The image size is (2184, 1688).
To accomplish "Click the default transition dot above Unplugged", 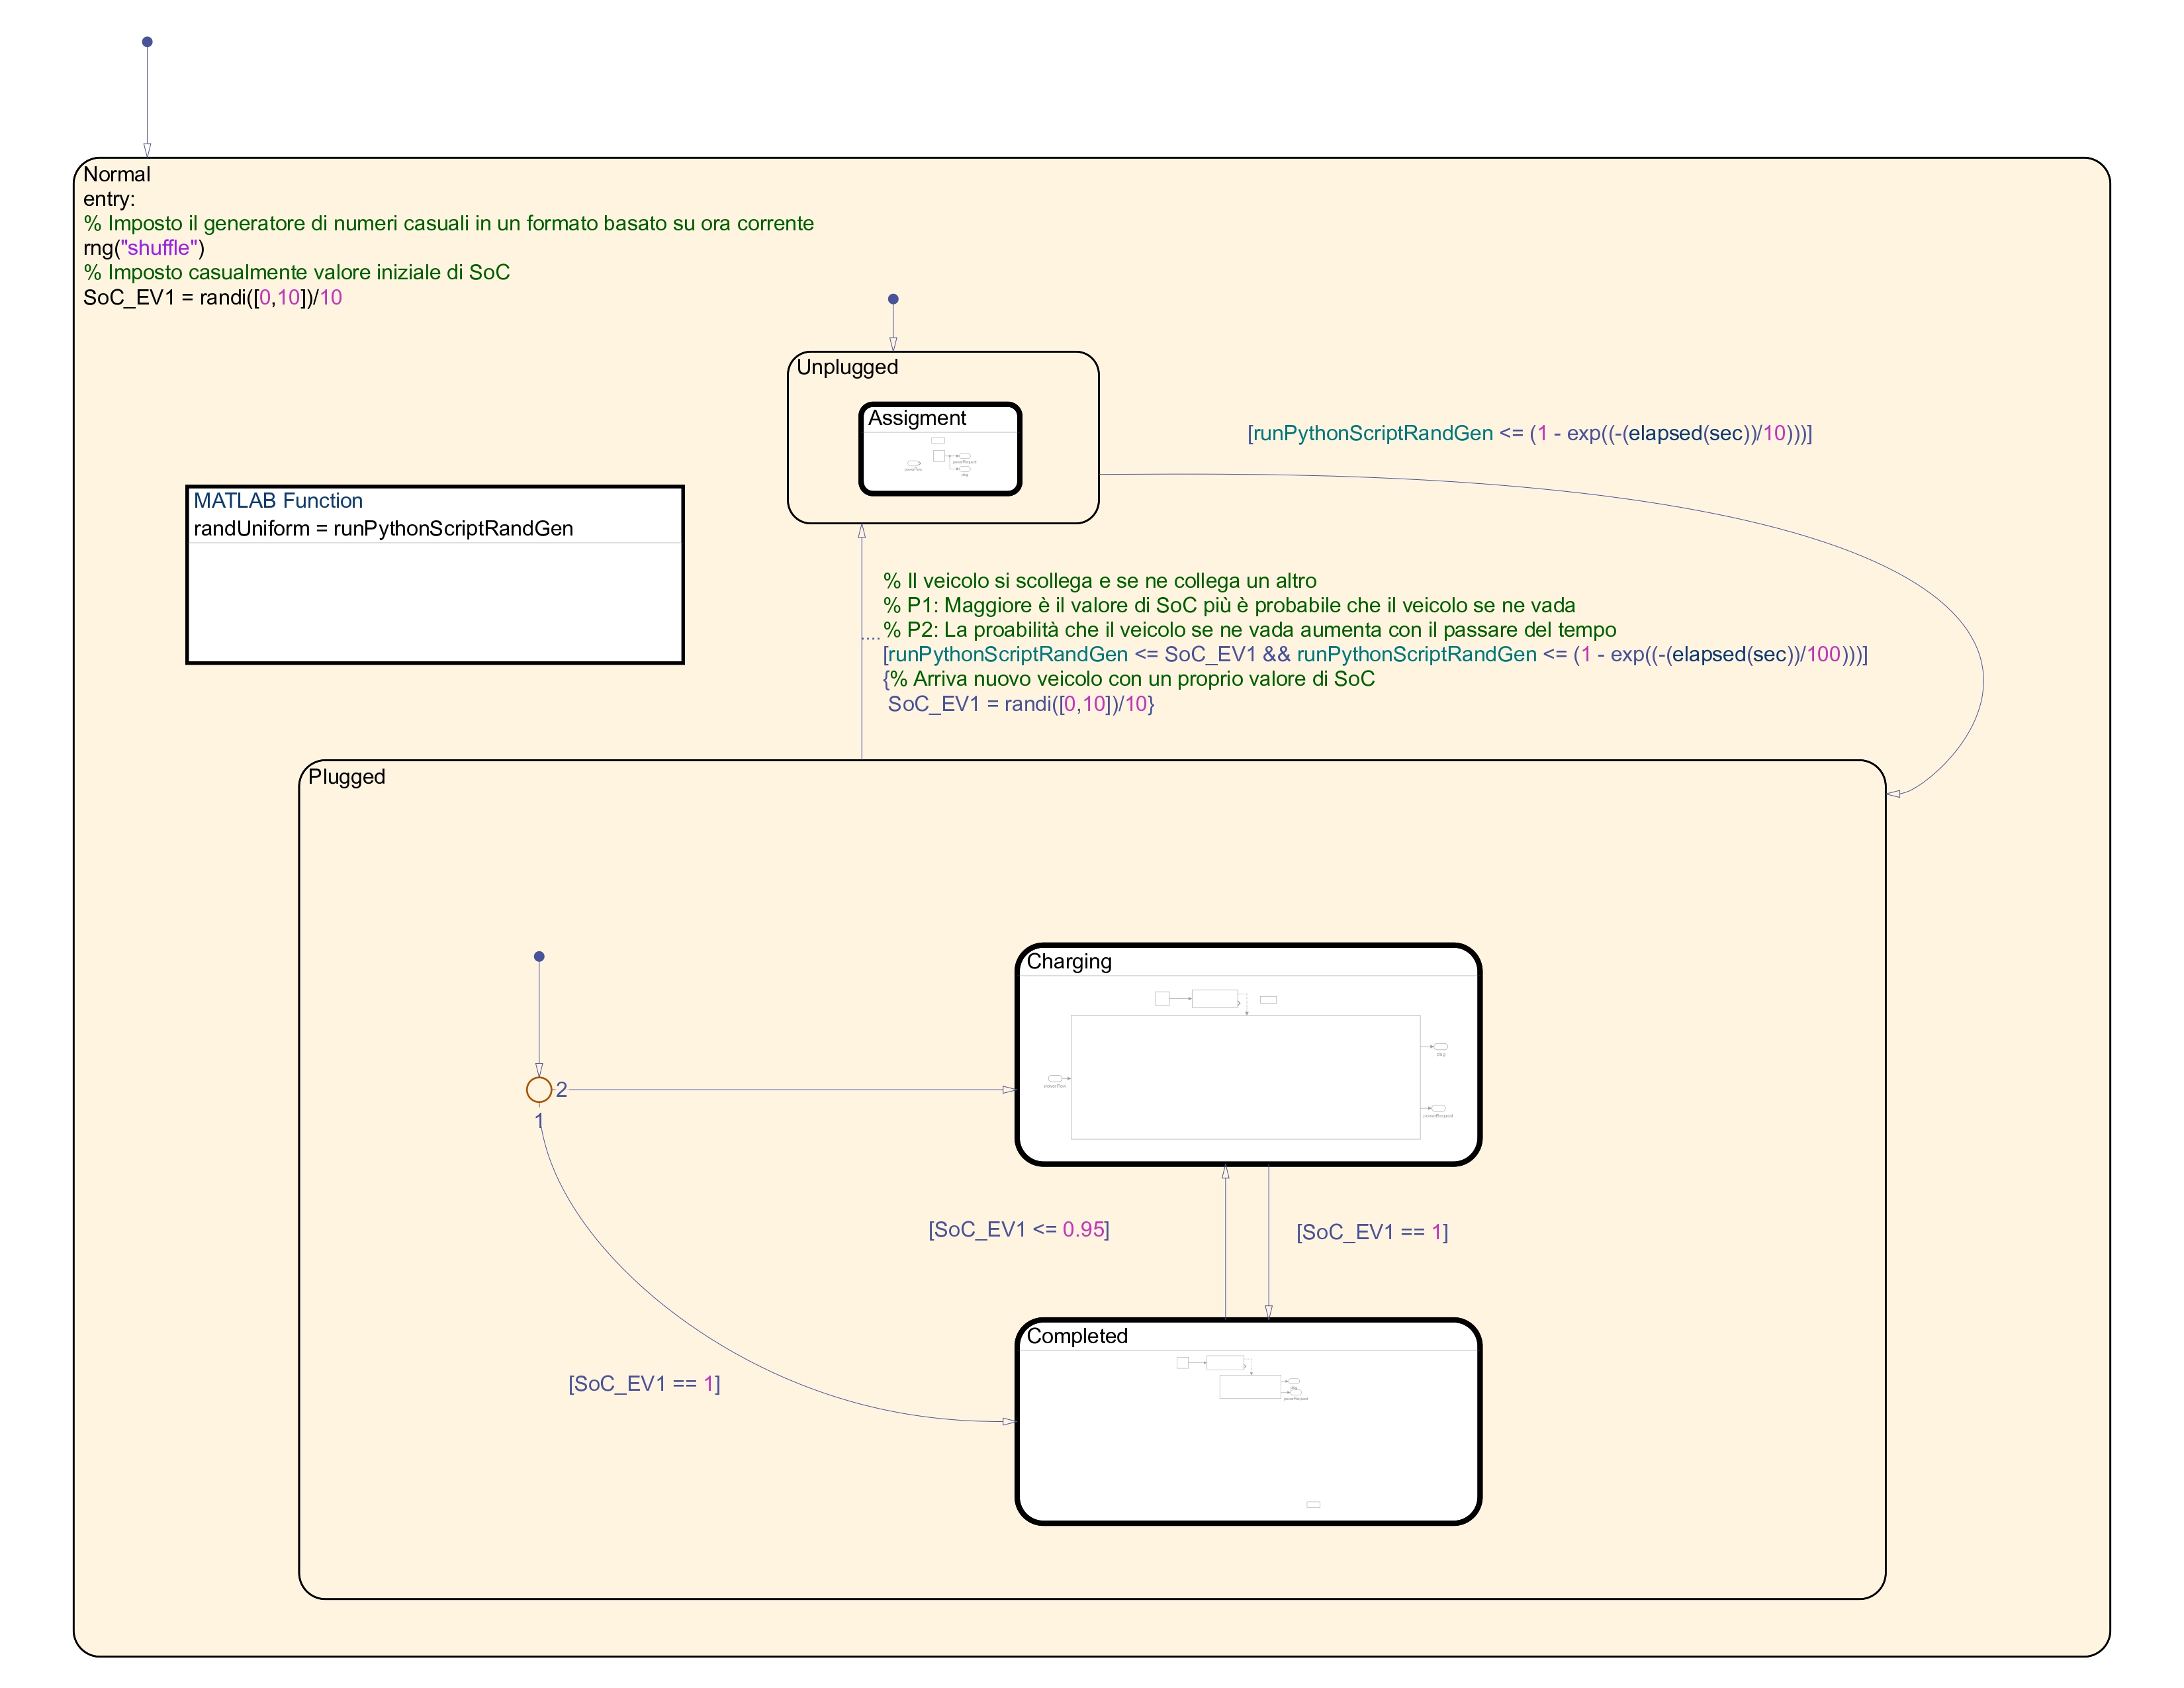I will [893, 299].
